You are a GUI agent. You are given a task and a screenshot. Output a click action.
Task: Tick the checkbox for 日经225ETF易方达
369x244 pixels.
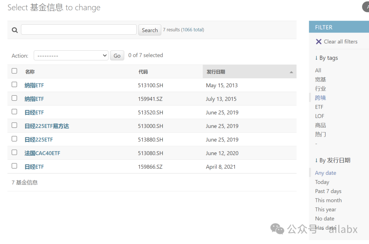pos(14,125)
